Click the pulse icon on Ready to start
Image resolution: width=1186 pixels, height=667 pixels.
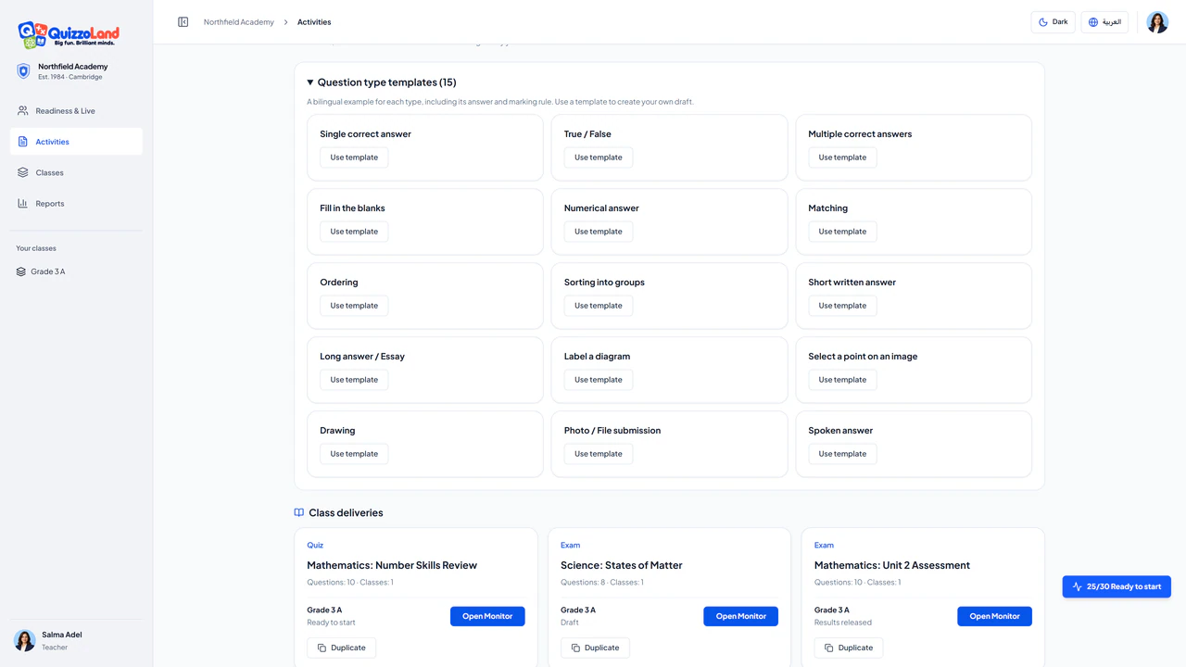1078,586
